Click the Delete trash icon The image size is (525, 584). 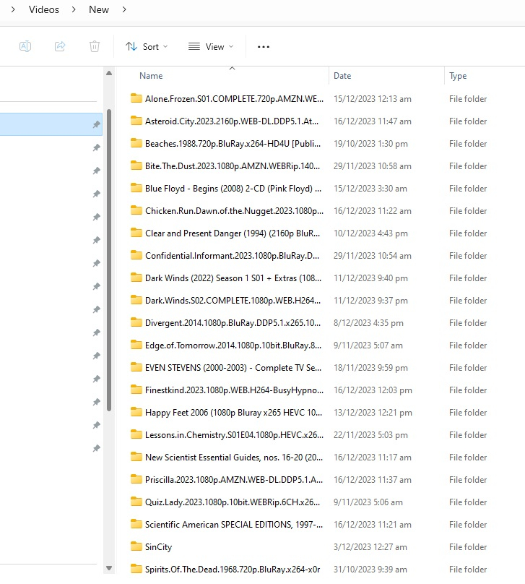pos(95,46)
